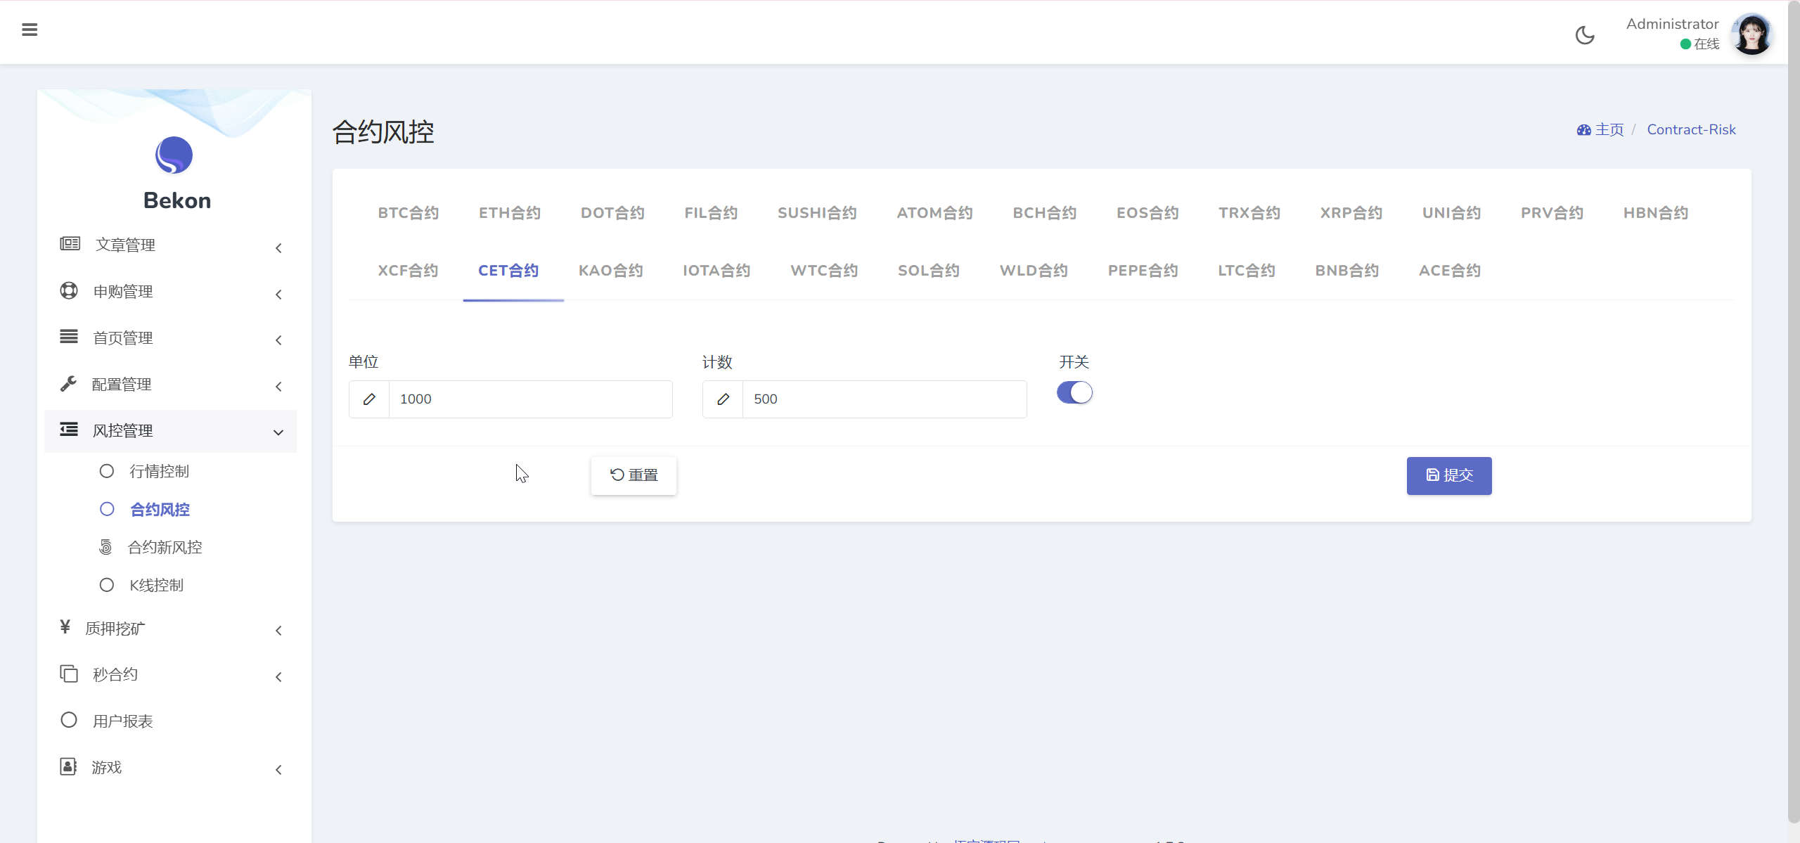Click the 风控管理 risk control icon
Screen dimensions: 1800x843
point(68,430)
